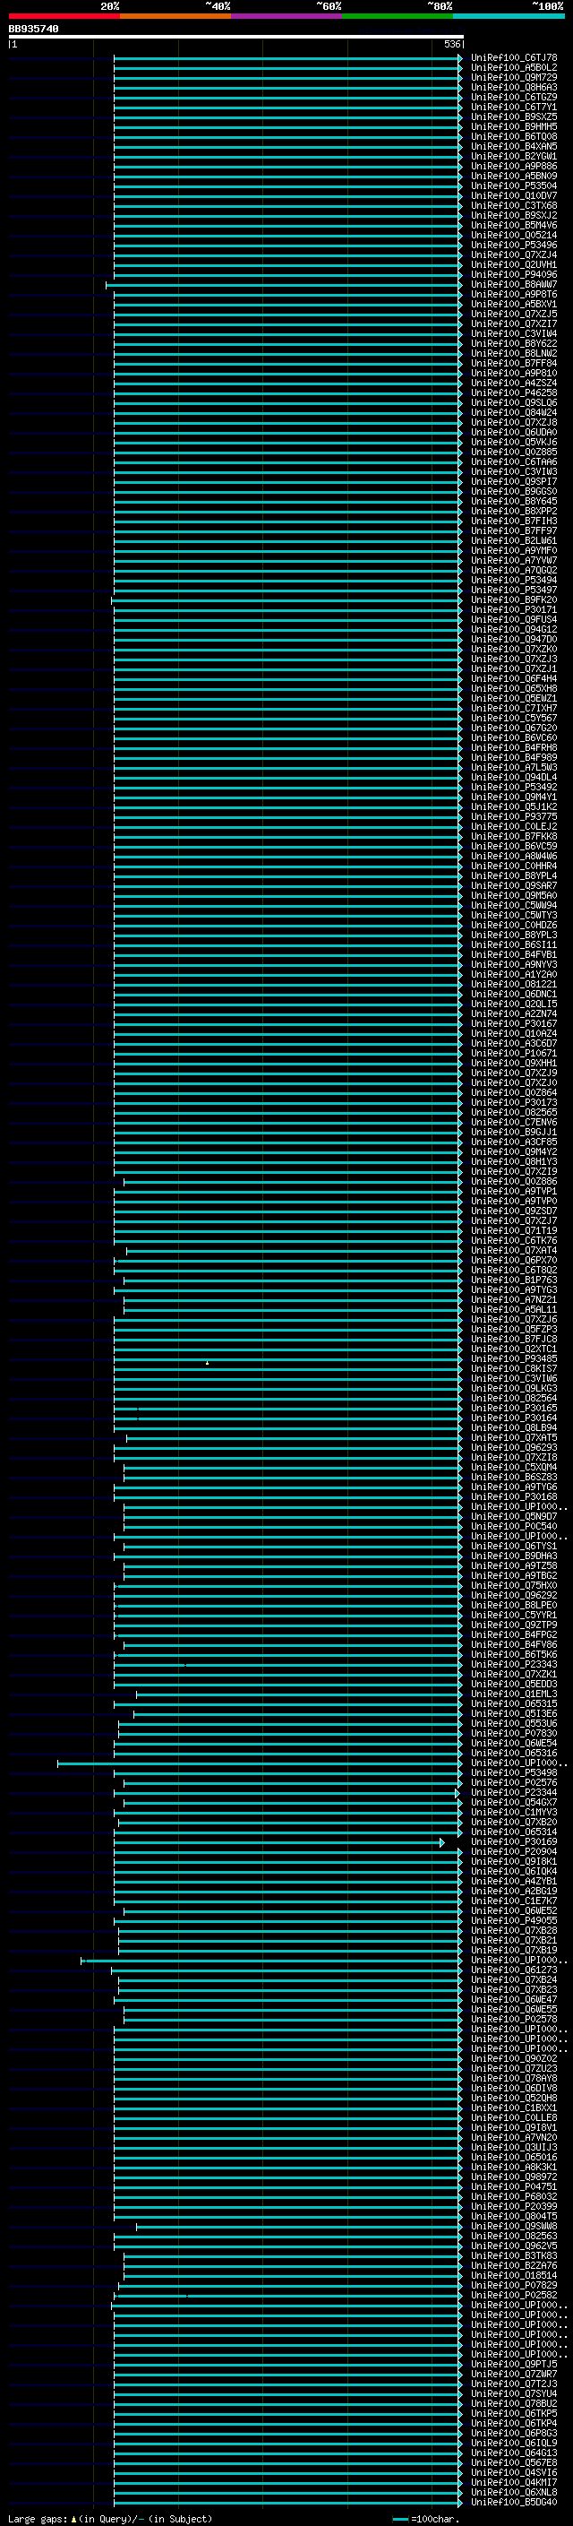Open hit UniRef100_C6TJ78

tap(513, 58)
